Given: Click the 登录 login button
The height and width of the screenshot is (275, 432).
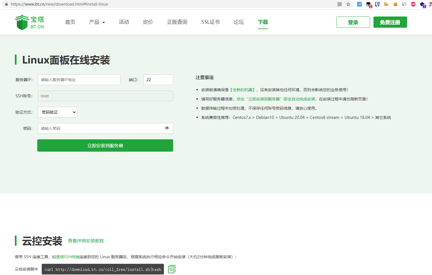Looking at the screenshot, I should (x=353, y=22).
